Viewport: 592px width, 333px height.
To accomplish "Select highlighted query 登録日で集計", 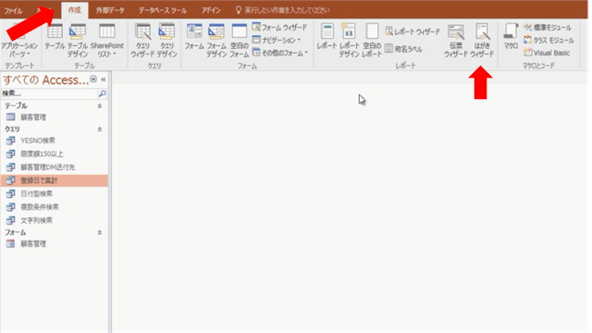I will click(x=54, y=180).
